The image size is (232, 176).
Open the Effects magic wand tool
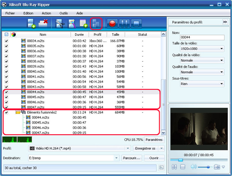72,24
